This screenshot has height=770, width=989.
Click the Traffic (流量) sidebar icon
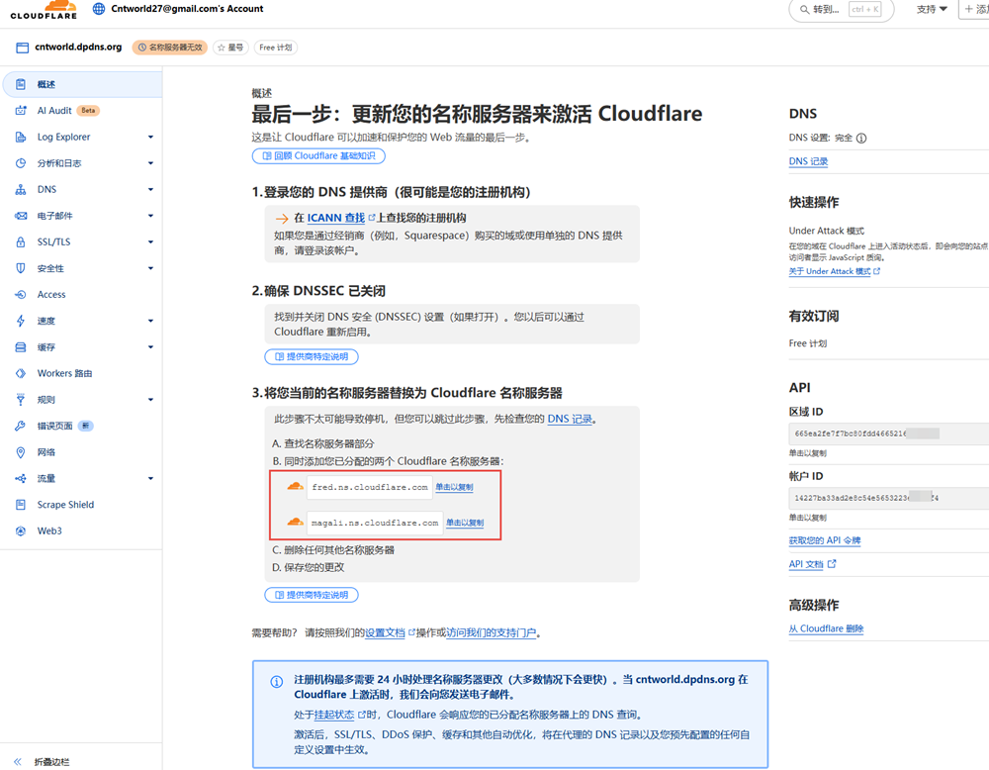click(21, 478)
